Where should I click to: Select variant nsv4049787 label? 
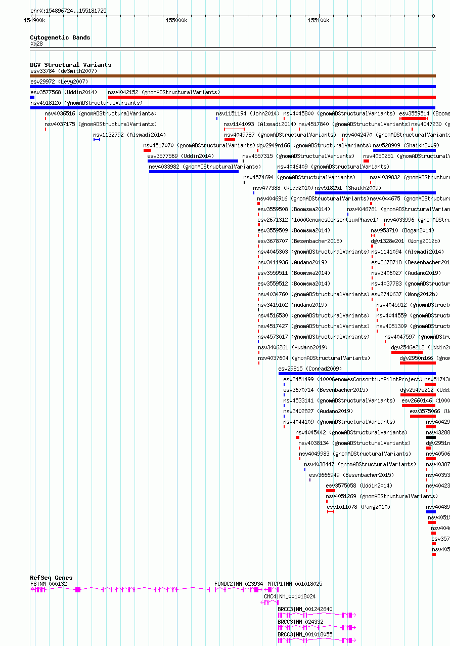280,135
